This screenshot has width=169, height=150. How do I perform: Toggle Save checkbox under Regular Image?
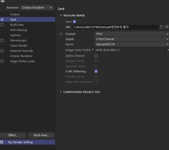[x=74, y=22]
